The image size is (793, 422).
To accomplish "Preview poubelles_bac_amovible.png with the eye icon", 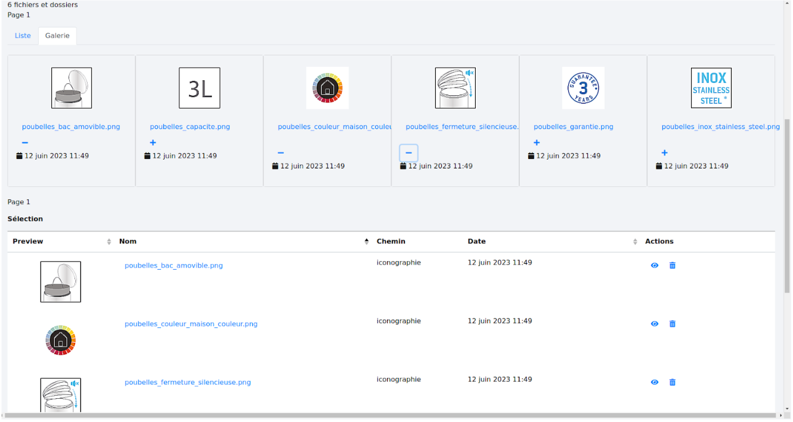I will click(x=654, y=265).
